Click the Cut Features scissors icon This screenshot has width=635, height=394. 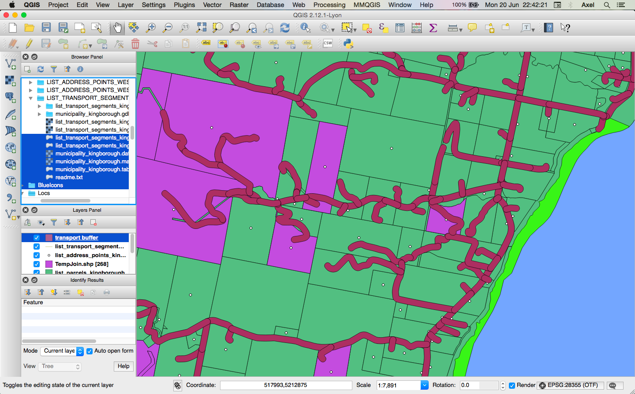[x=152, y=44]
